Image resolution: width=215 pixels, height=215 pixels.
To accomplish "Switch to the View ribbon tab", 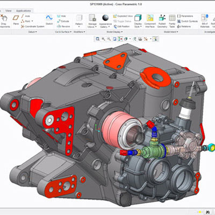I will coord(8,11).
